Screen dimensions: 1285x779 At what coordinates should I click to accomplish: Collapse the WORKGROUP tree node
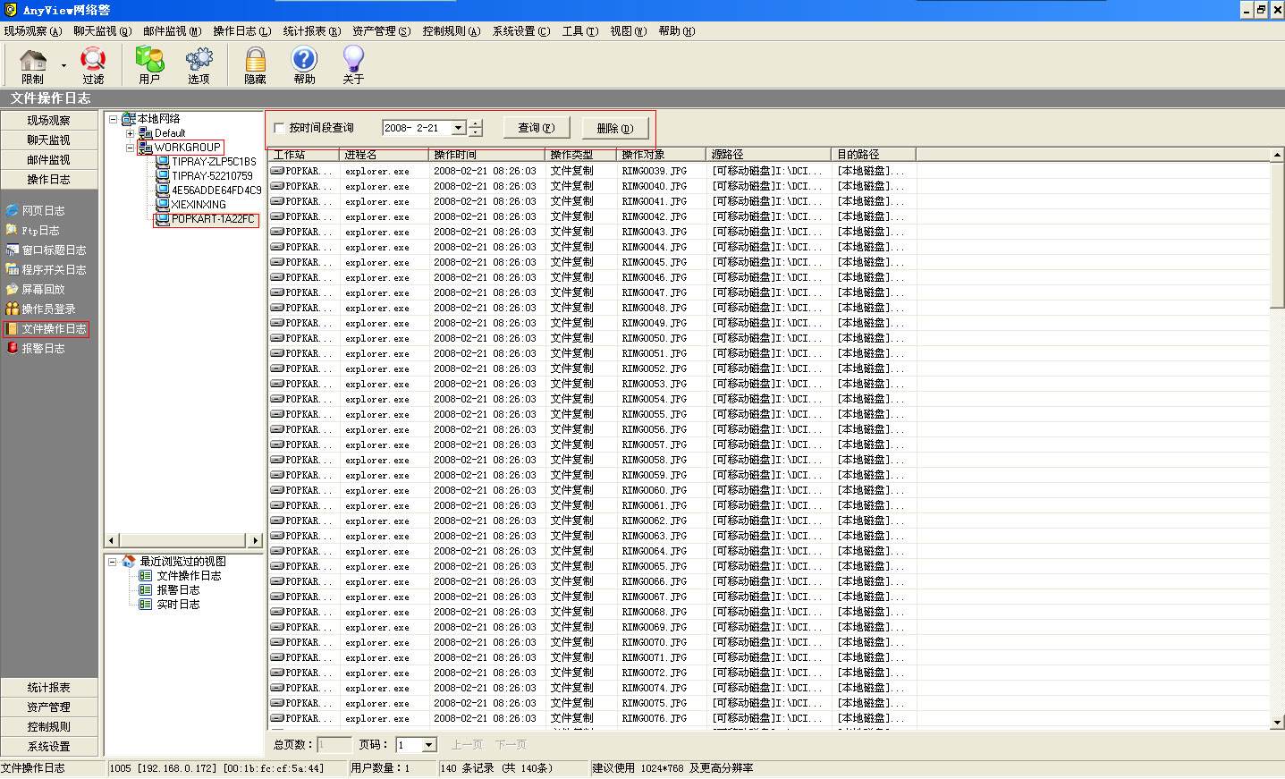[130, 148]
